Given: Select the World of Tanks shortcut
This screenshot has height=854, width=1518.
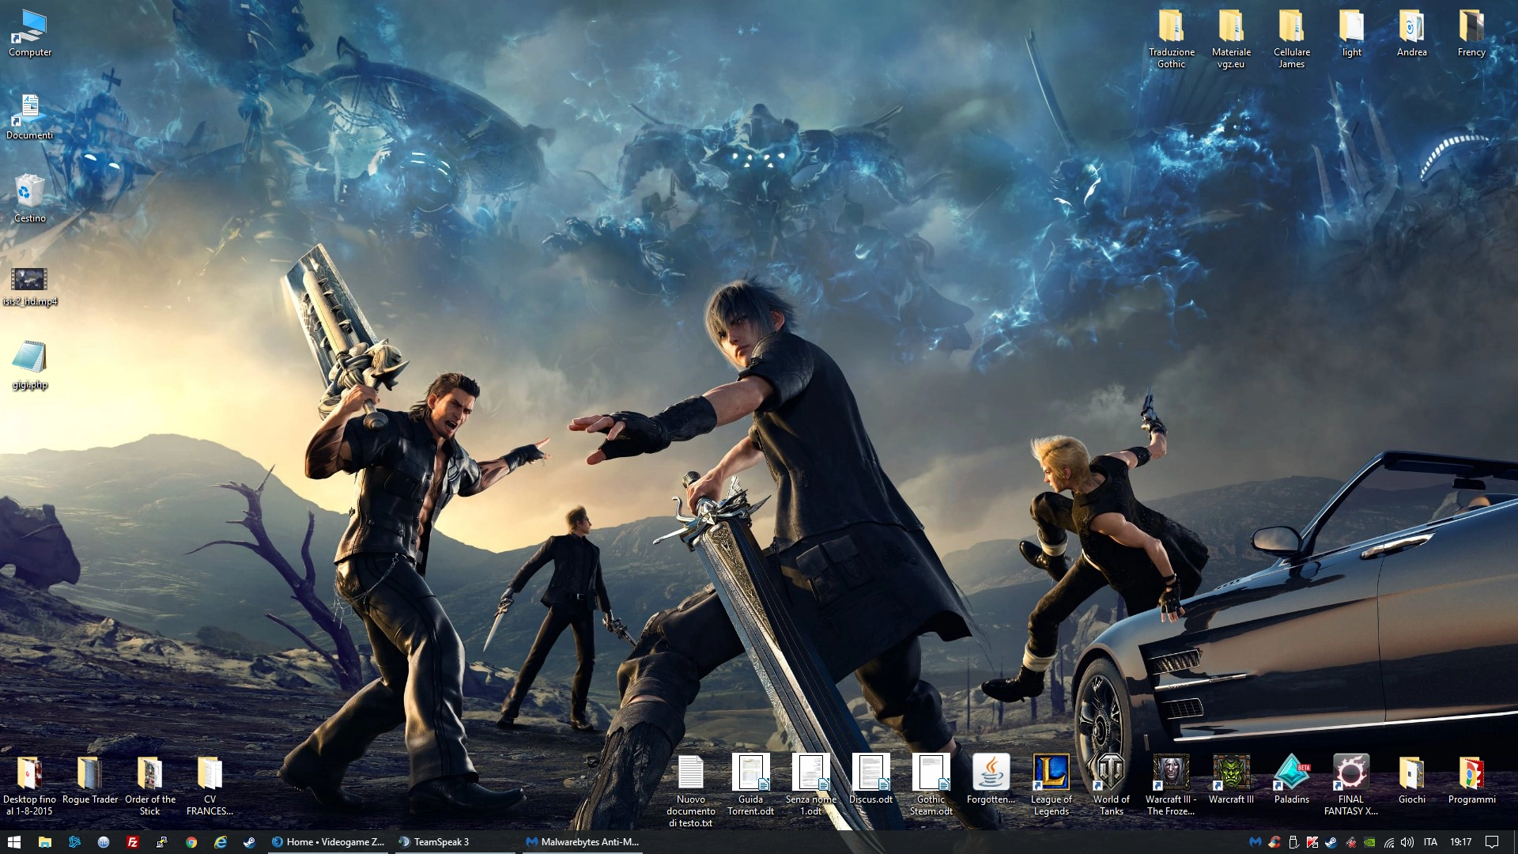Looking at the screenshot, I should (x=1112, y=785).
